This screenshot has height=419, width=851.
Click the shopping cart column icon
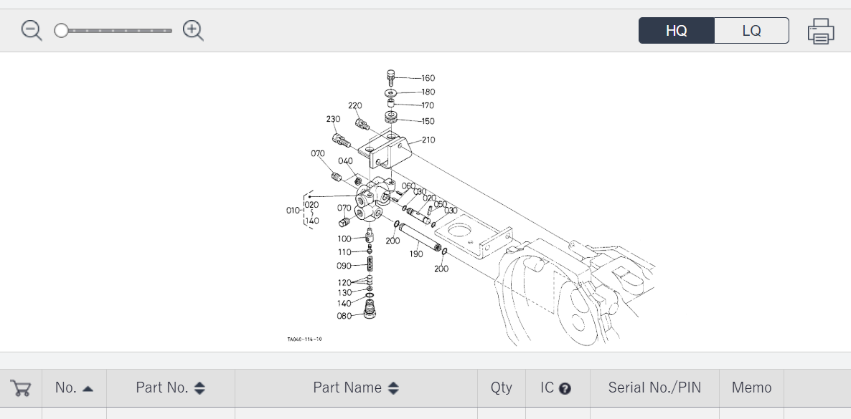click(21, 388)
